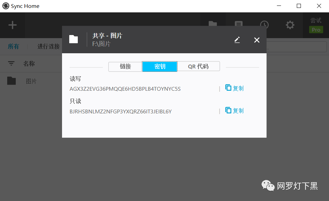Click the white folder icon in dialog header
329x201 pixels.
[73, 39]
